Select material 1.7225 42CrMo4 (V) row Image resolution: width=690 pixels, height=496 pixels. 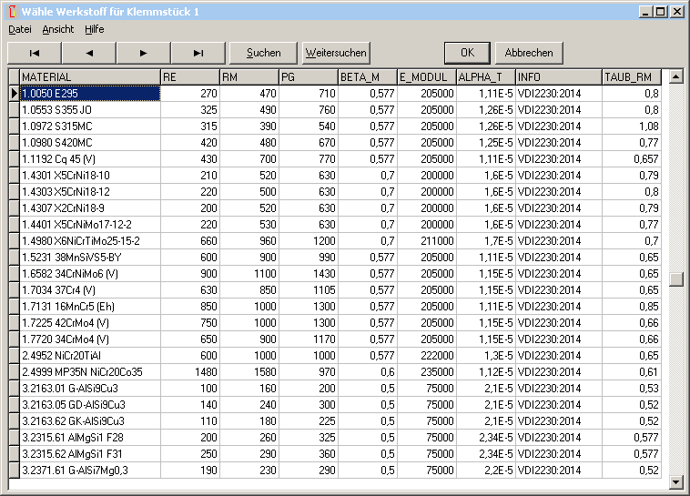(89, 322)
